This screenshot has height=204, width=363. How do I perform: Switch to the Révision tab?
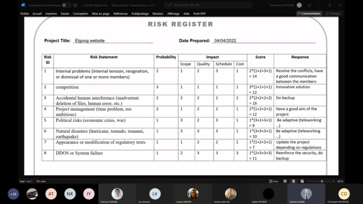(x=158, y=14)
